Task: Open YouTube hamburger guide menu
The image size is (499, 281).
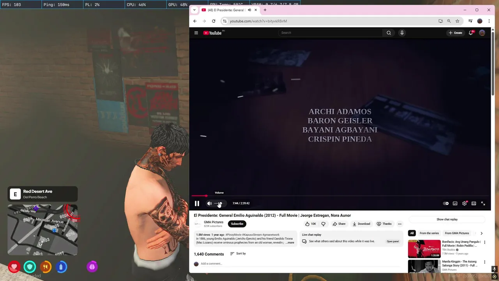Action: click(196, 33)
